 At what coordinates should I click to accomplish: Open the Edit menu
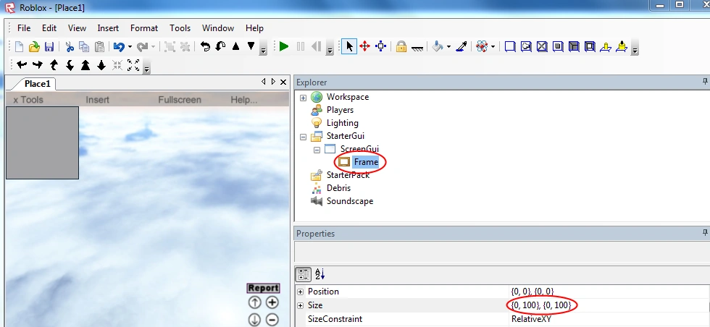[49, 28]
